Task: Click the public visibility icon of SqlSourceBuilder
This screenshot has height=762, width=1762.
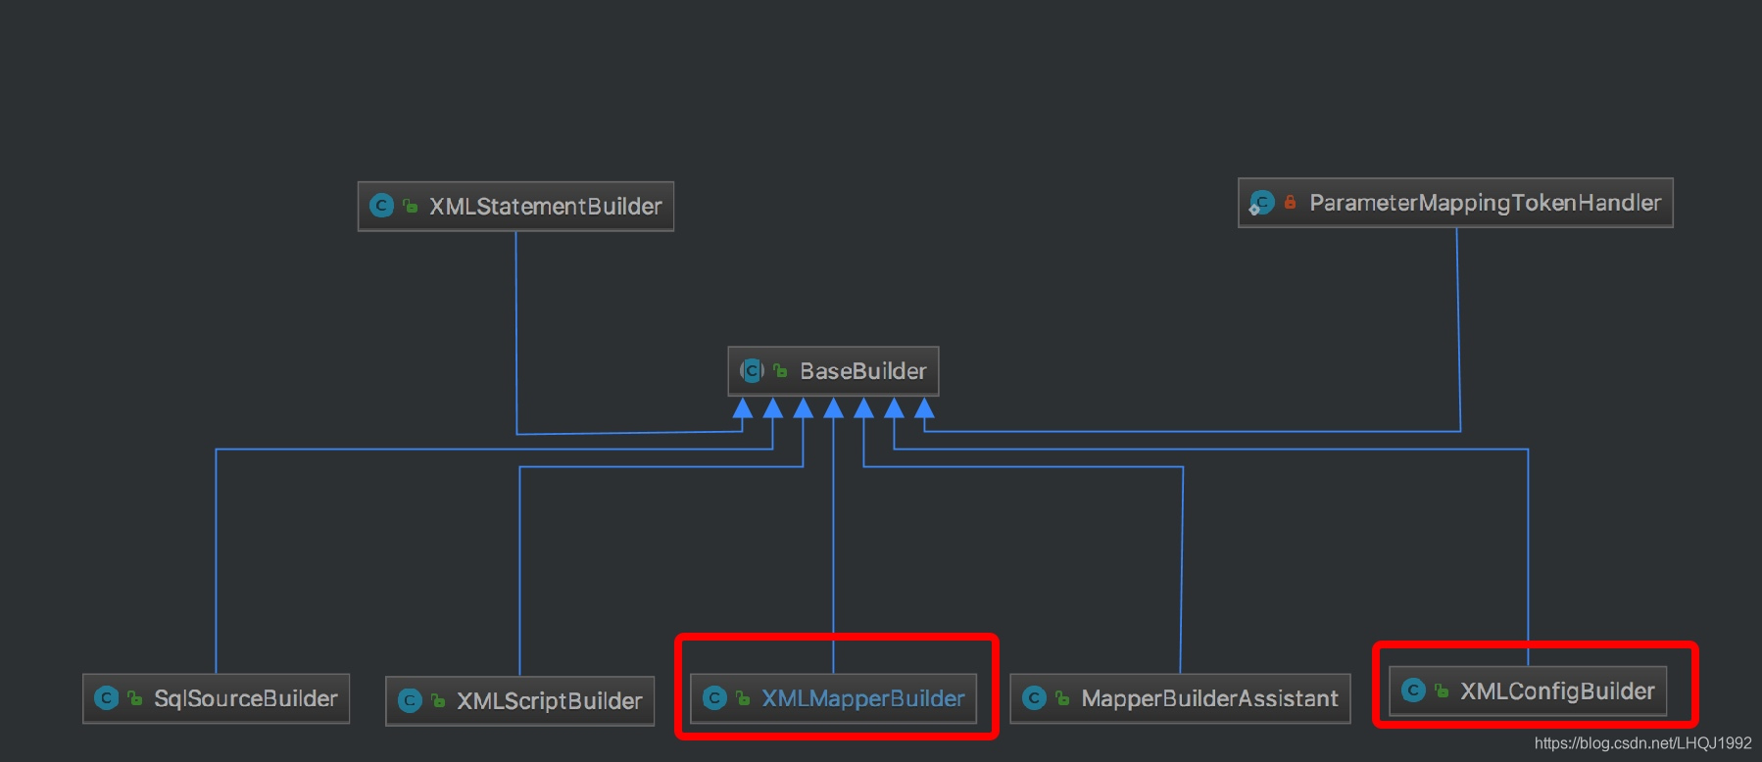Action: (135, 698)
